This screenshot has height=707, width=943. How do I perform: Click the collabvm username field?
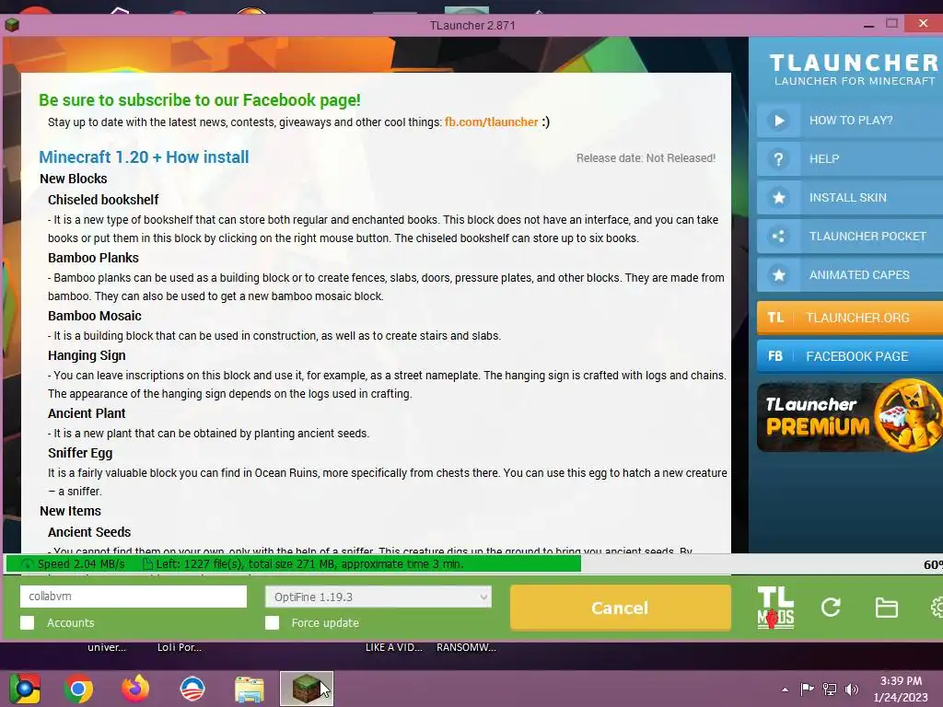tap(134, 597)
